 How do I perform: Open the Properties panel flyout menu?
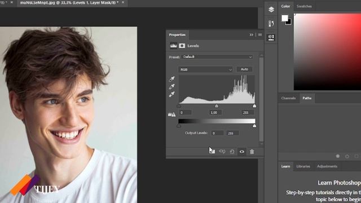pos(260,35)
